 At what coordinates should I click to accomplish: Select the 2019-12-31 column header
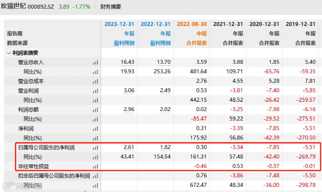pos(300,24)
